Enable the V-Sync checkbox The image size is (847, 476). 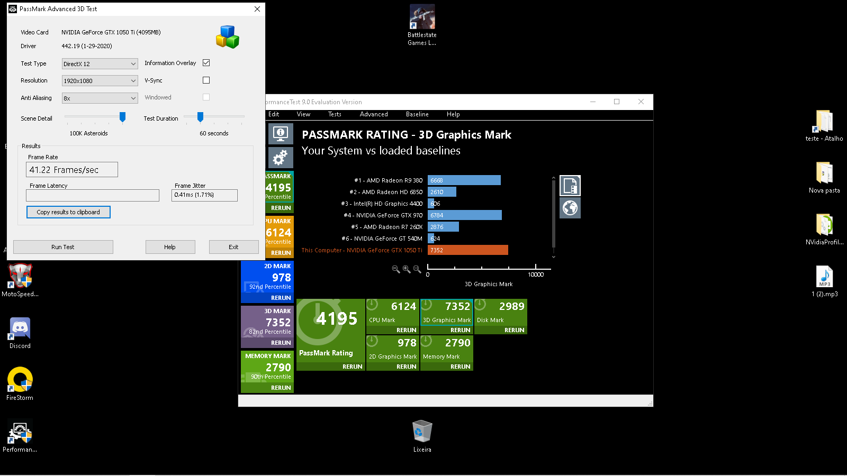pyautogui.click(x=206, y=80)
